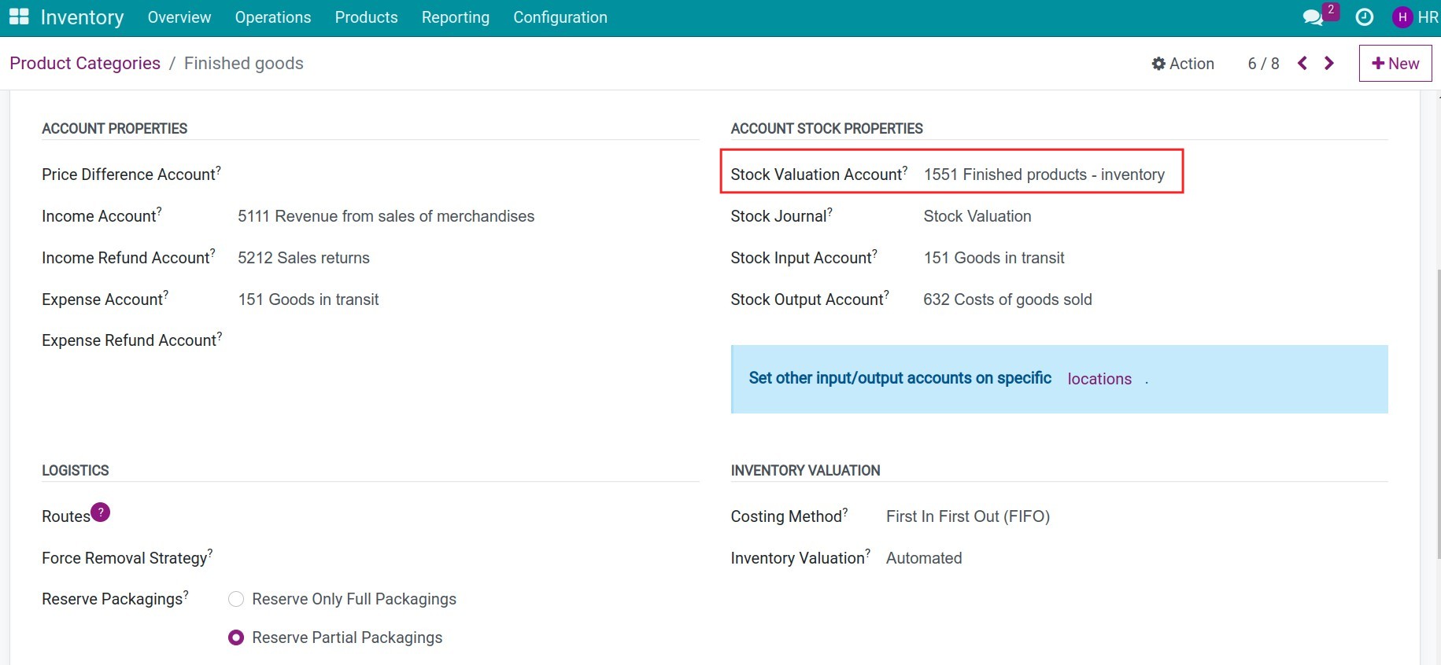Select Reserve Partial Packagings radio
Image resolution: width=1441 pixels, height=665 pixels.
click(x=236, y=637)
